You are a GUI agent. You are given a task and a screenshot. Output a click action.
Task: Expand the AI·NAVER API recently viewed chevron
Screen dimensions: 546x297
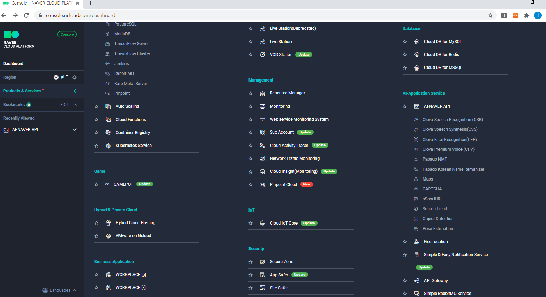coord(75,130)
